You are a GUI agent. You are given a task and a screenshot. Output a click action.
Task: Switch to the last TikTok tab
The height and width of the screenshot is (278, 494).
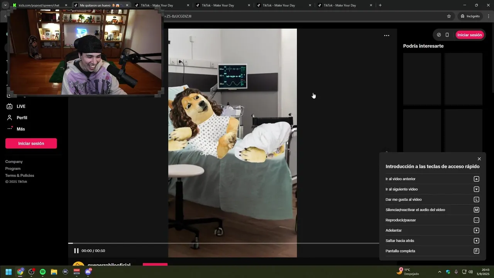pos(345,5)
